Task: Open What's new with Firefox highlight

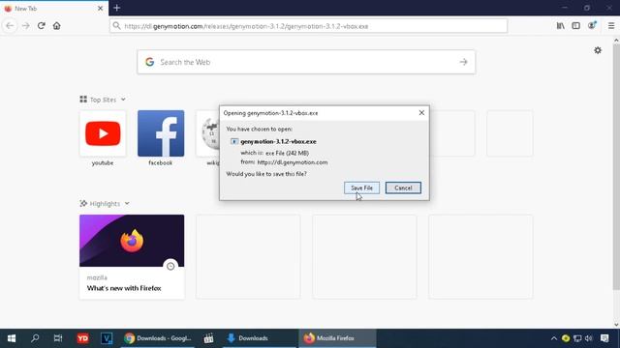Action: pyautogui.click(x=132, y=256)
